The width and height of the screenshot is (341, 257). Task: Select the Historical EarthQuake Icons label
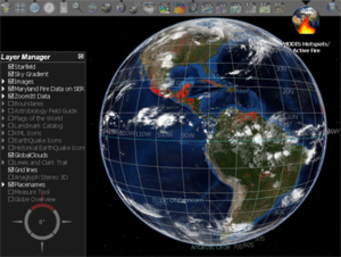(x=50, y=148)
